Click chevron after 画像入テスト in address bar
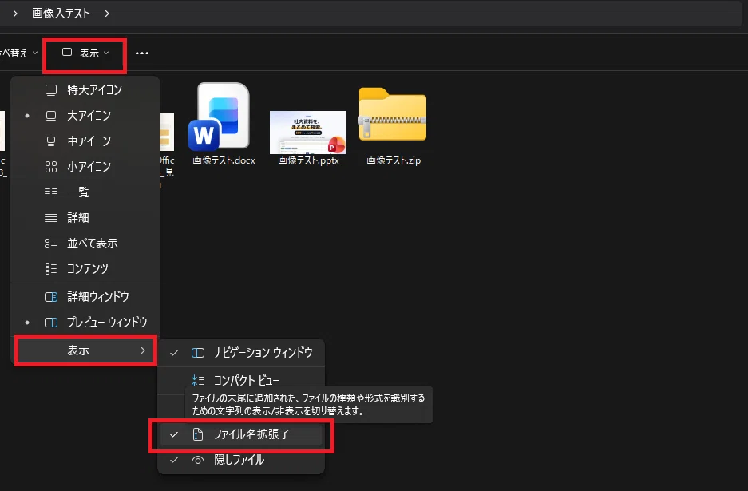The width and height of the screenshot is (748, 491). (107, 14)
